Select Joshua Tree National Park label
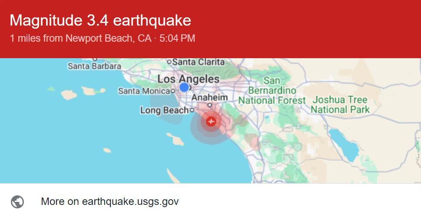 340,105
